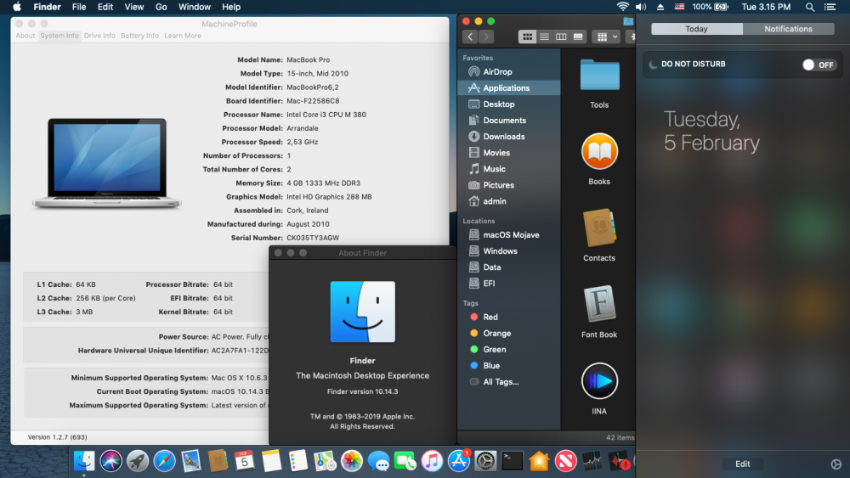This screenshot has width=850, height=478.
Task: Open About tab in MachineProfile
Action: (25, 36)
